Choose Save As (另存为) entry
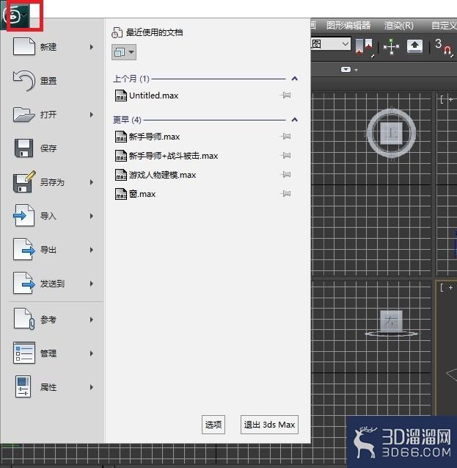Image resolution: width=457 pixels, height=468 pixels. tap(52, 182)
